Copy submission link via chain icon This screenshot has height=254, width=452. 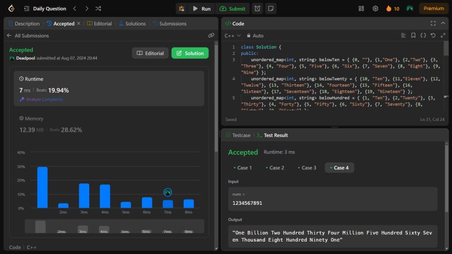211,35
